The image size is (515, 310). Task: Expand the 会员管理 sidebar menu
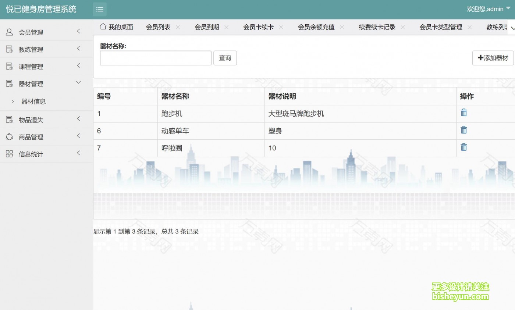31,32
